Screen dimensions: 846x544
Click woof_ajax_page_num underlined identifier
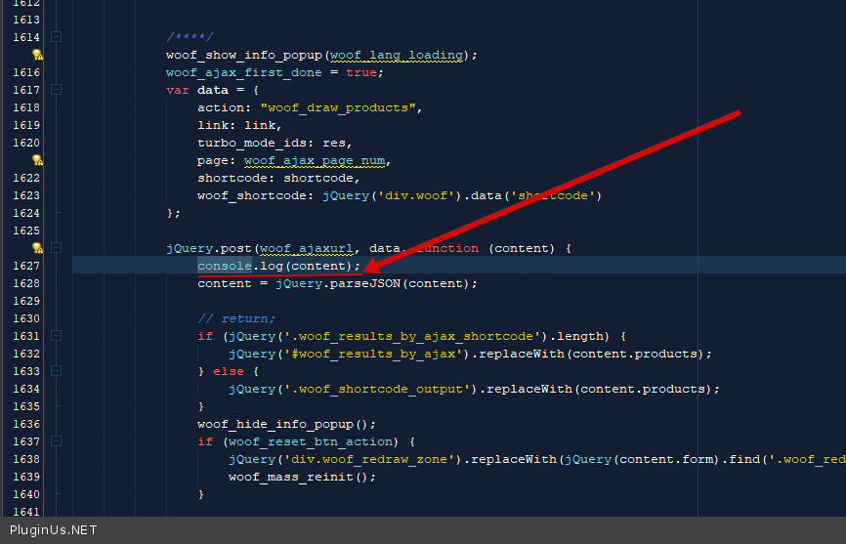[315, 161]
